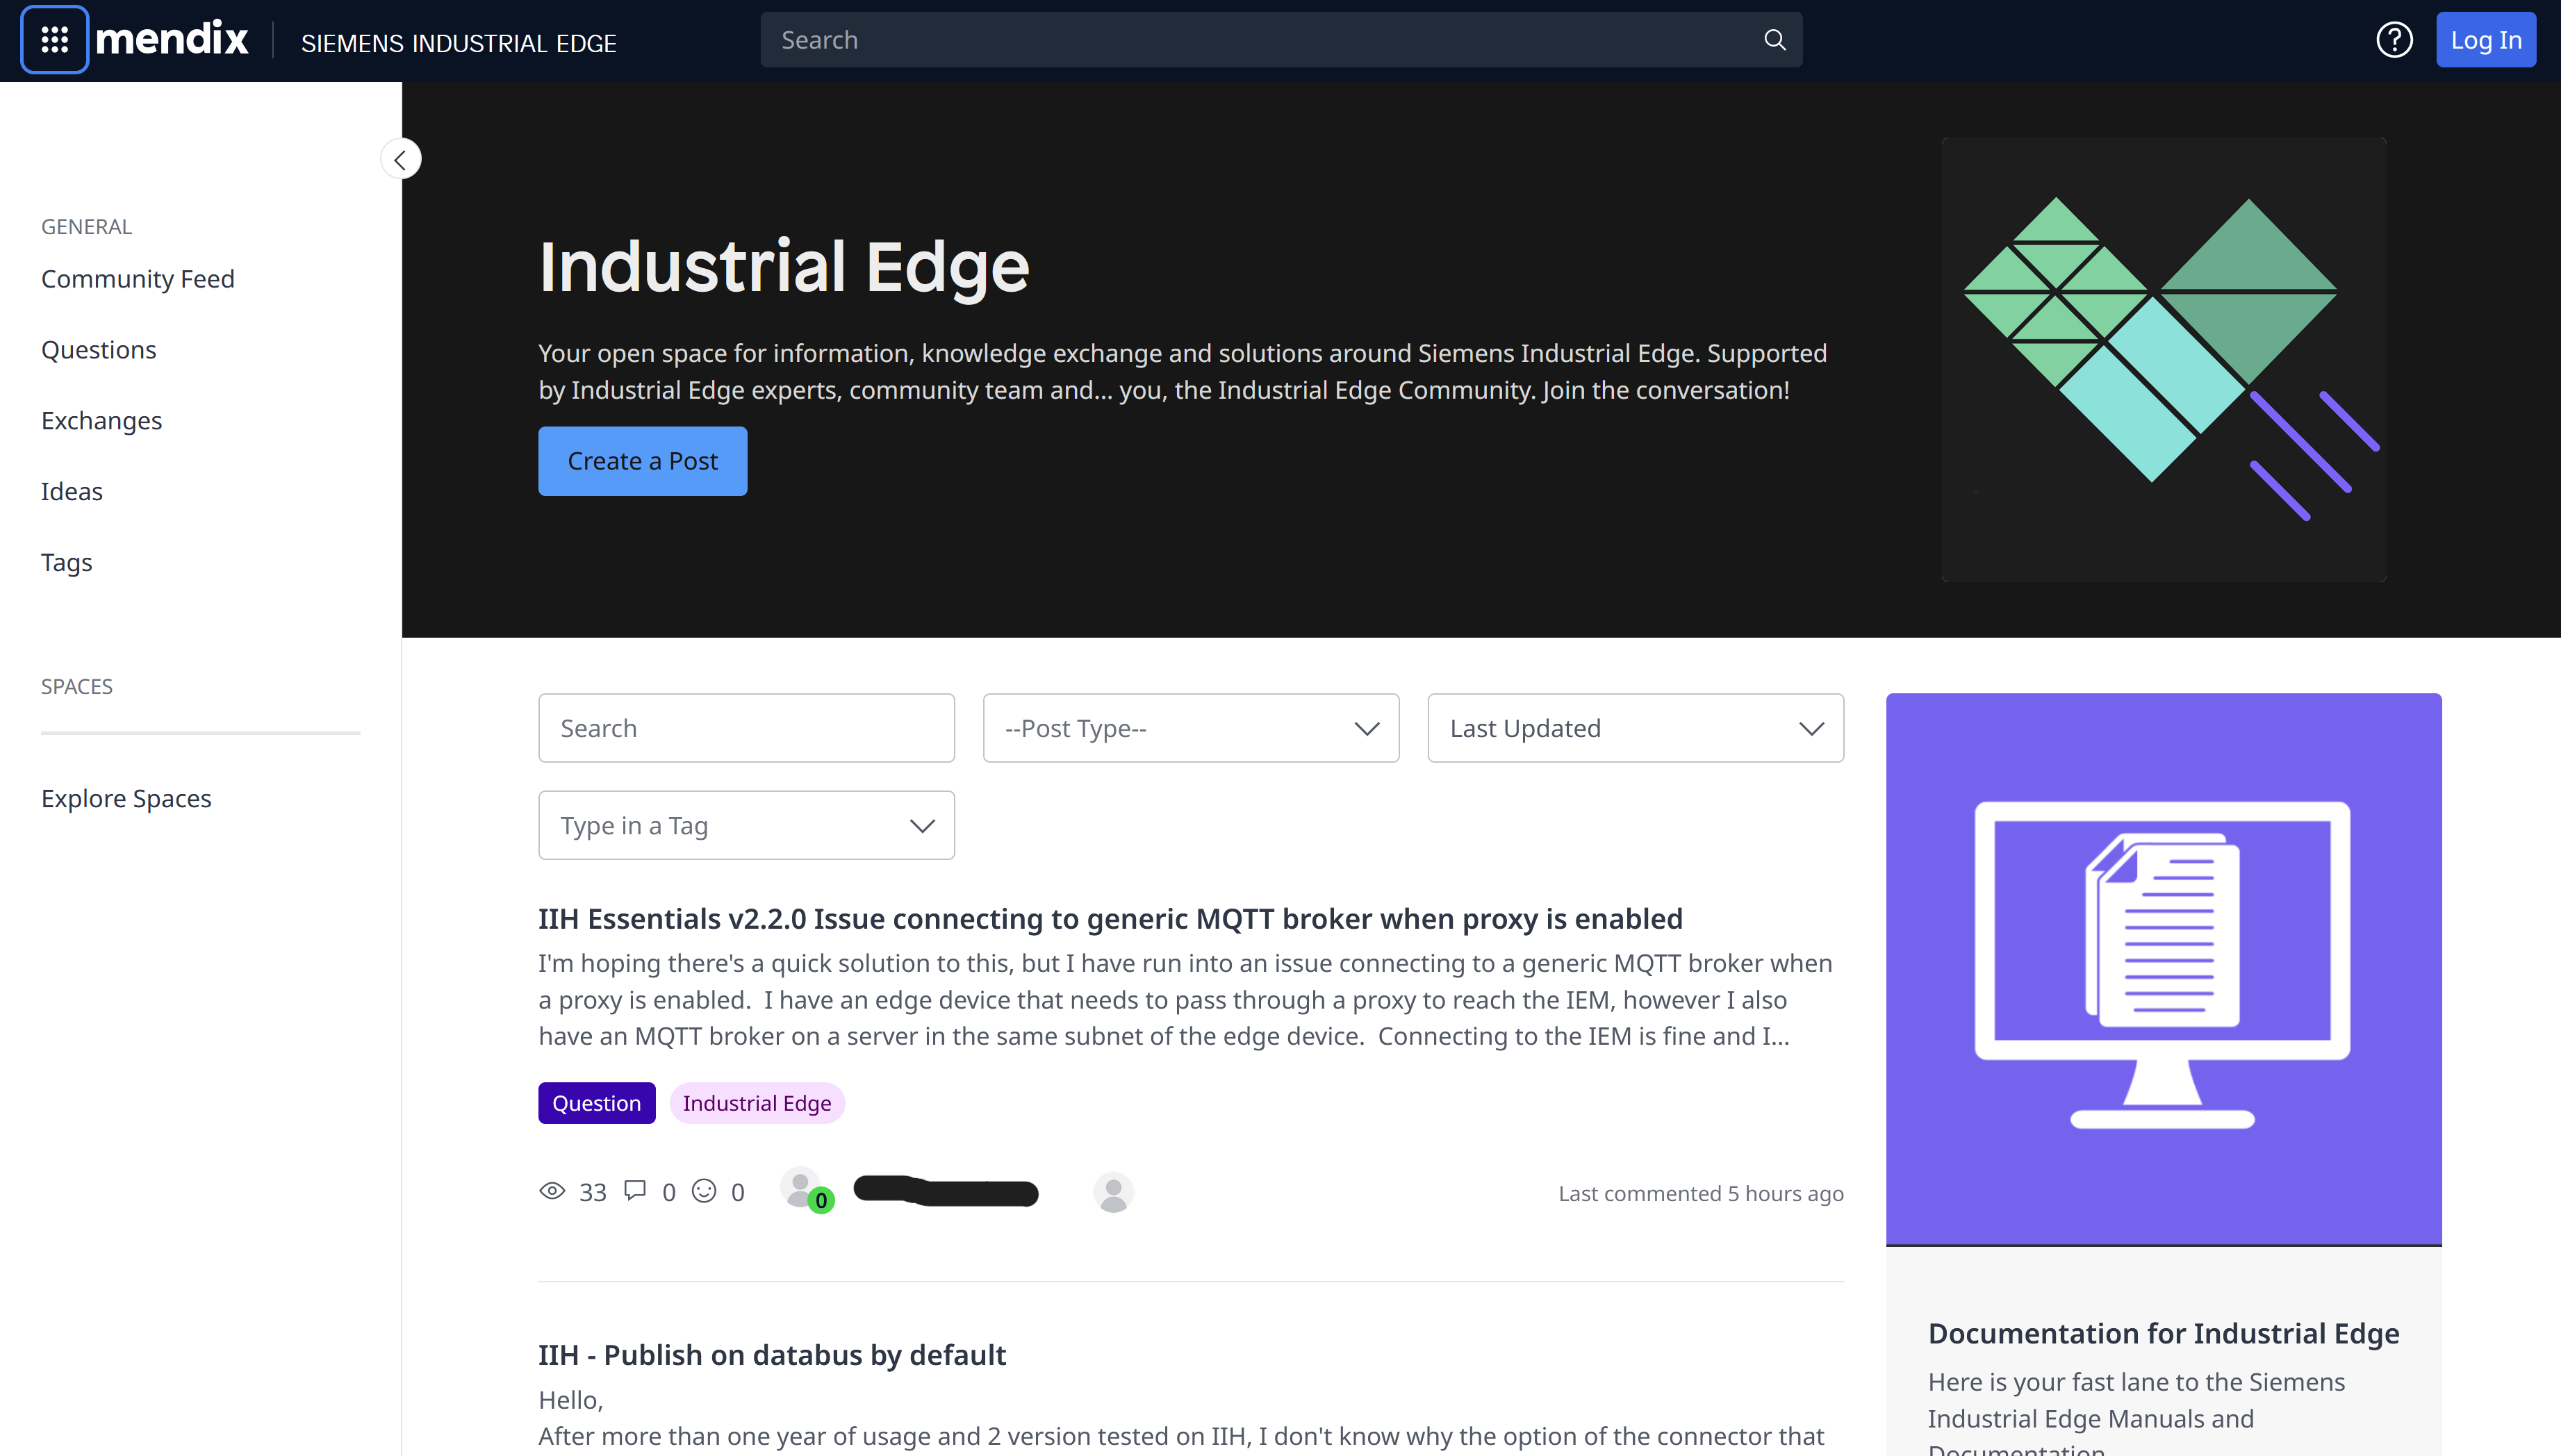Collapse the sidebar with the arrow button
This screenshot has width=2561, height=1456.
[x=400, y=159]
